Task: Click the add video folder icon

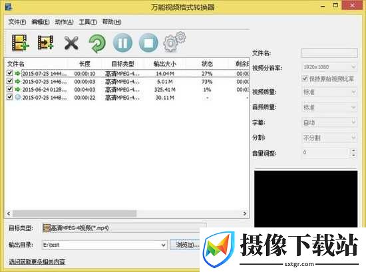Action: click(45, 43)
